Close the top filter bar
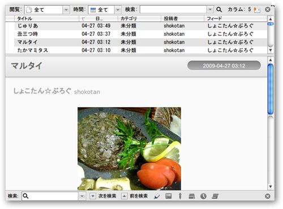 268,10
